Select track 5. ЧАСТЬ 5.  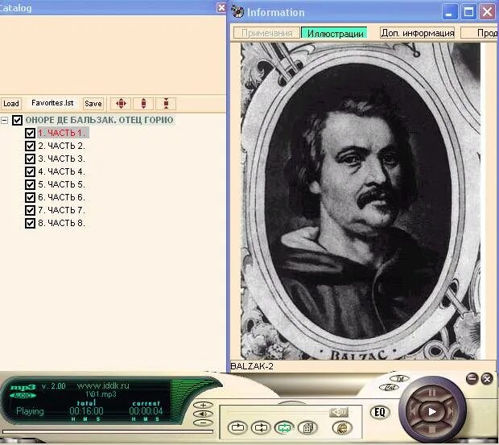pyautogui.click(x=62, y=184)
